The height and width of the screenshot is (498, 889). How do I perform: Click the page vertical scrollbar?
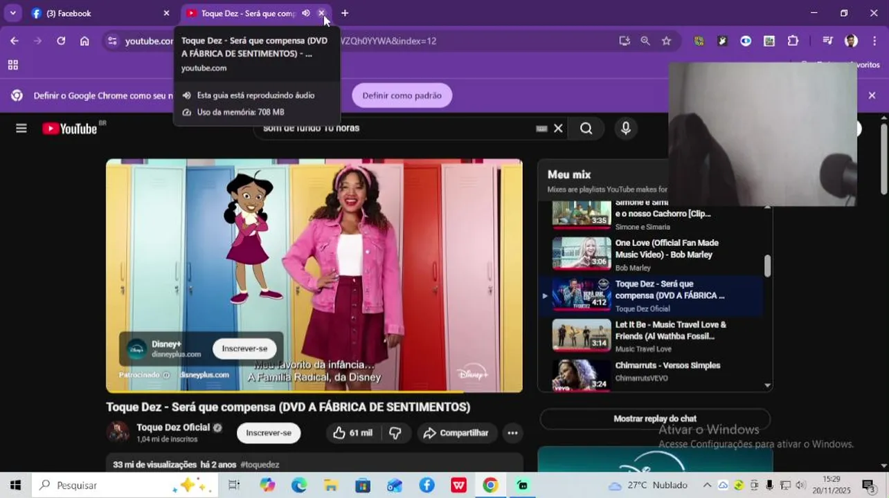tap(883, 159)
